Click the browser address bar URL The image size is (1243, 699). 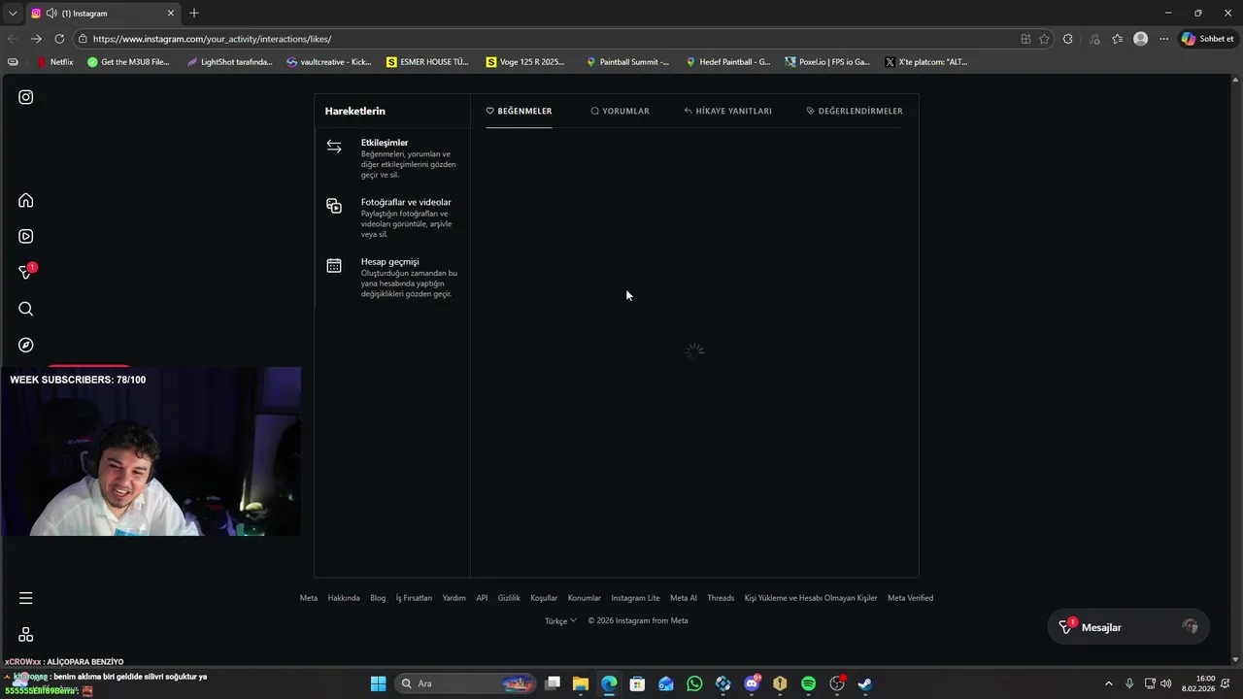[213, 39]
